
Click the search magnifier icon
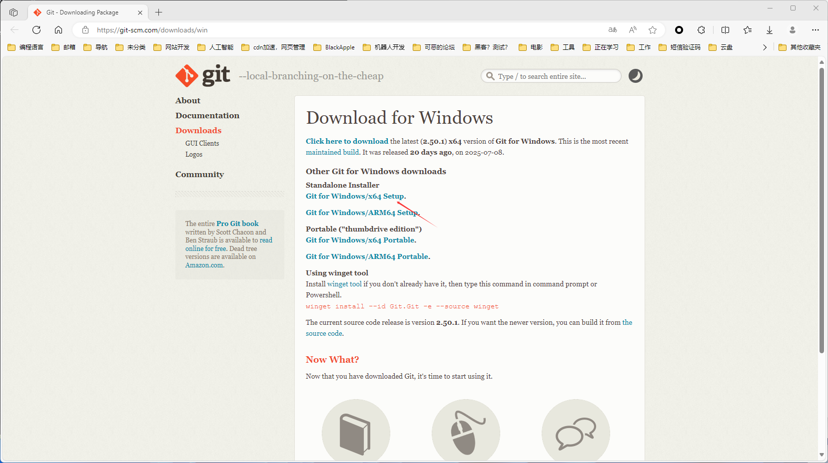pos(491,76)
